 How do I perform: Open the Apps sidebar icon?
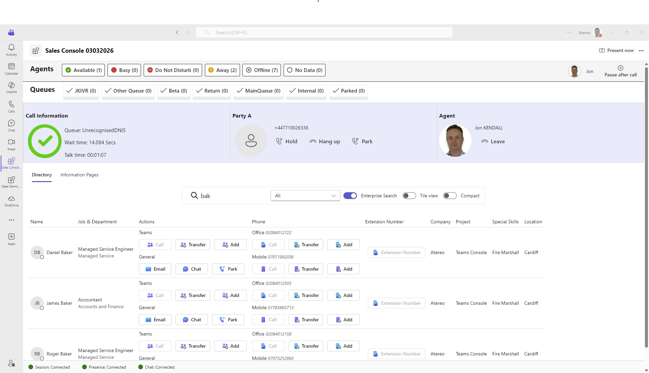[x=11, y=237]
